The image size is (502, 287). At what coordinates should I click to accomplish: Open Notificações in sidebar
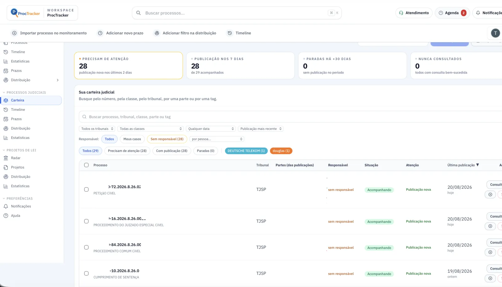(21, 206)
